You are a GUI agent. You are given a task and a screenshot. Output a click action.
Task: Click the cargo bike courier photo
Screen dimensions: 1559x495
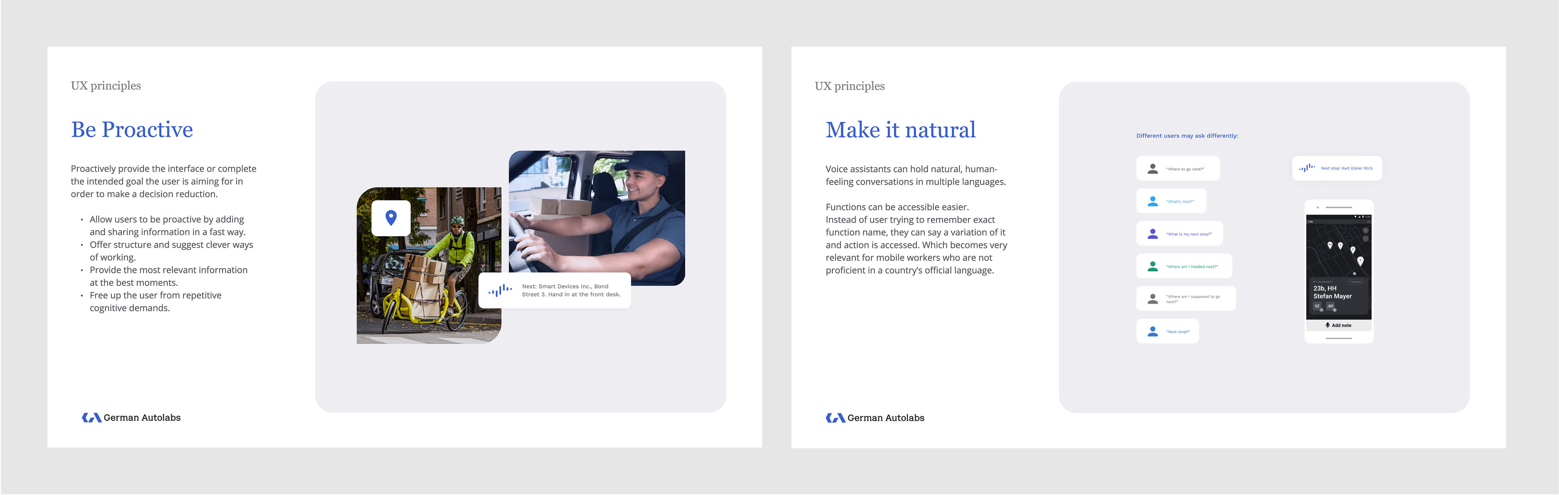[x=428, y=265]
